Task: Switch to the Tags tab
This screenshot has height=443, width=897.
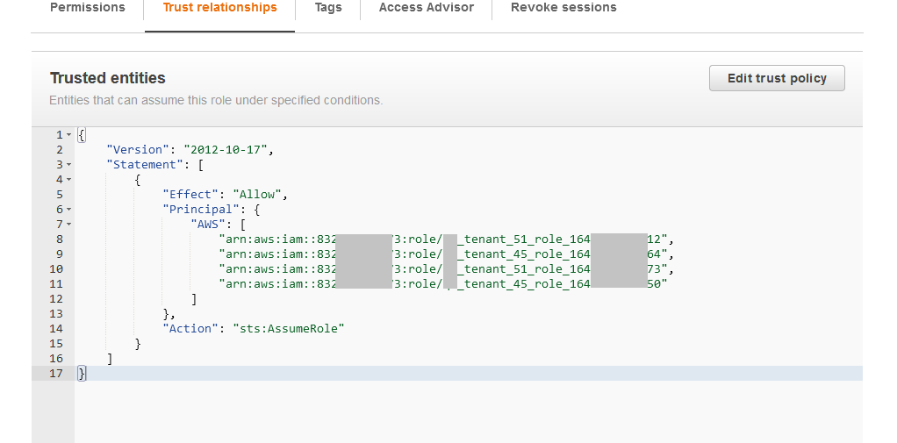Action: click(328, 8)
